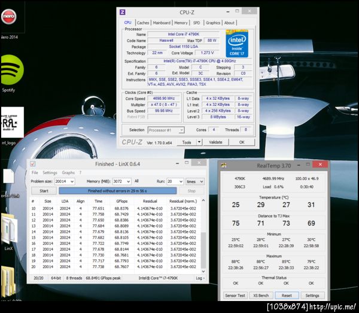Click the All memory button in LinX
The image size is (359, 313).
(x=136, y=181)
